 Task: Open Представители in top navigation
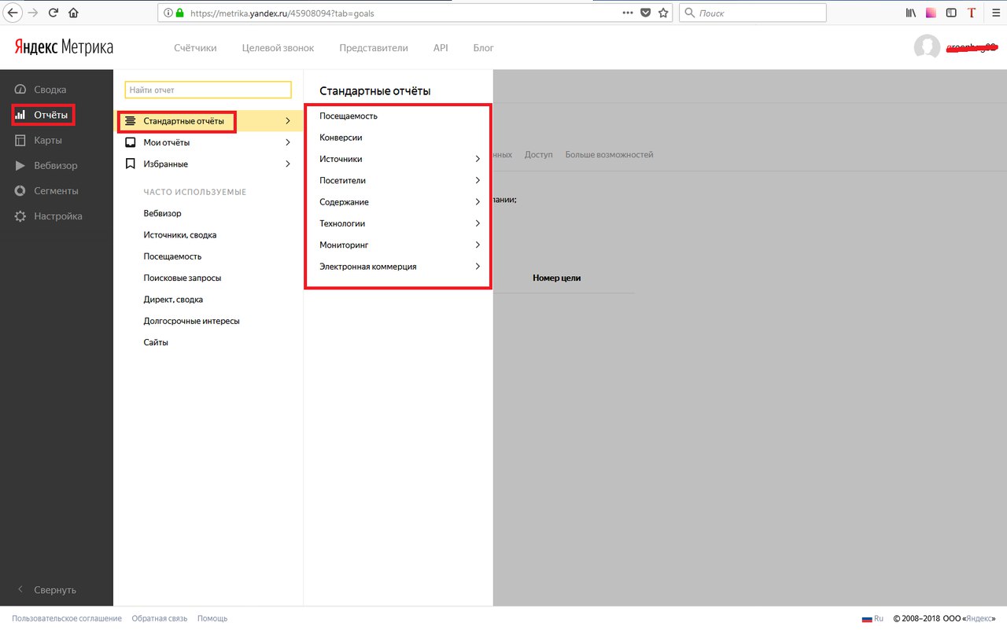click(374, 48)
